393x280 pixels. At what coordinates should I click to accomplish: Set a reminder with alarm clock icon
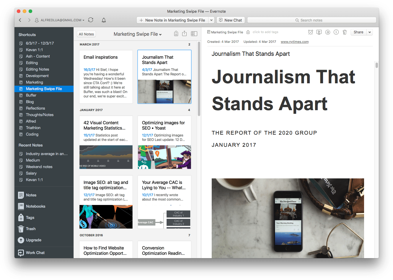click(310, 32)
